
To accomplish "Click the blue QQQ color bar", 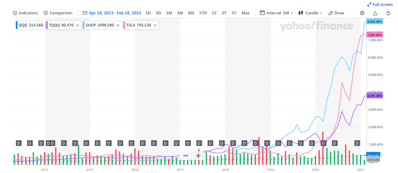I will tap(17, 25).
